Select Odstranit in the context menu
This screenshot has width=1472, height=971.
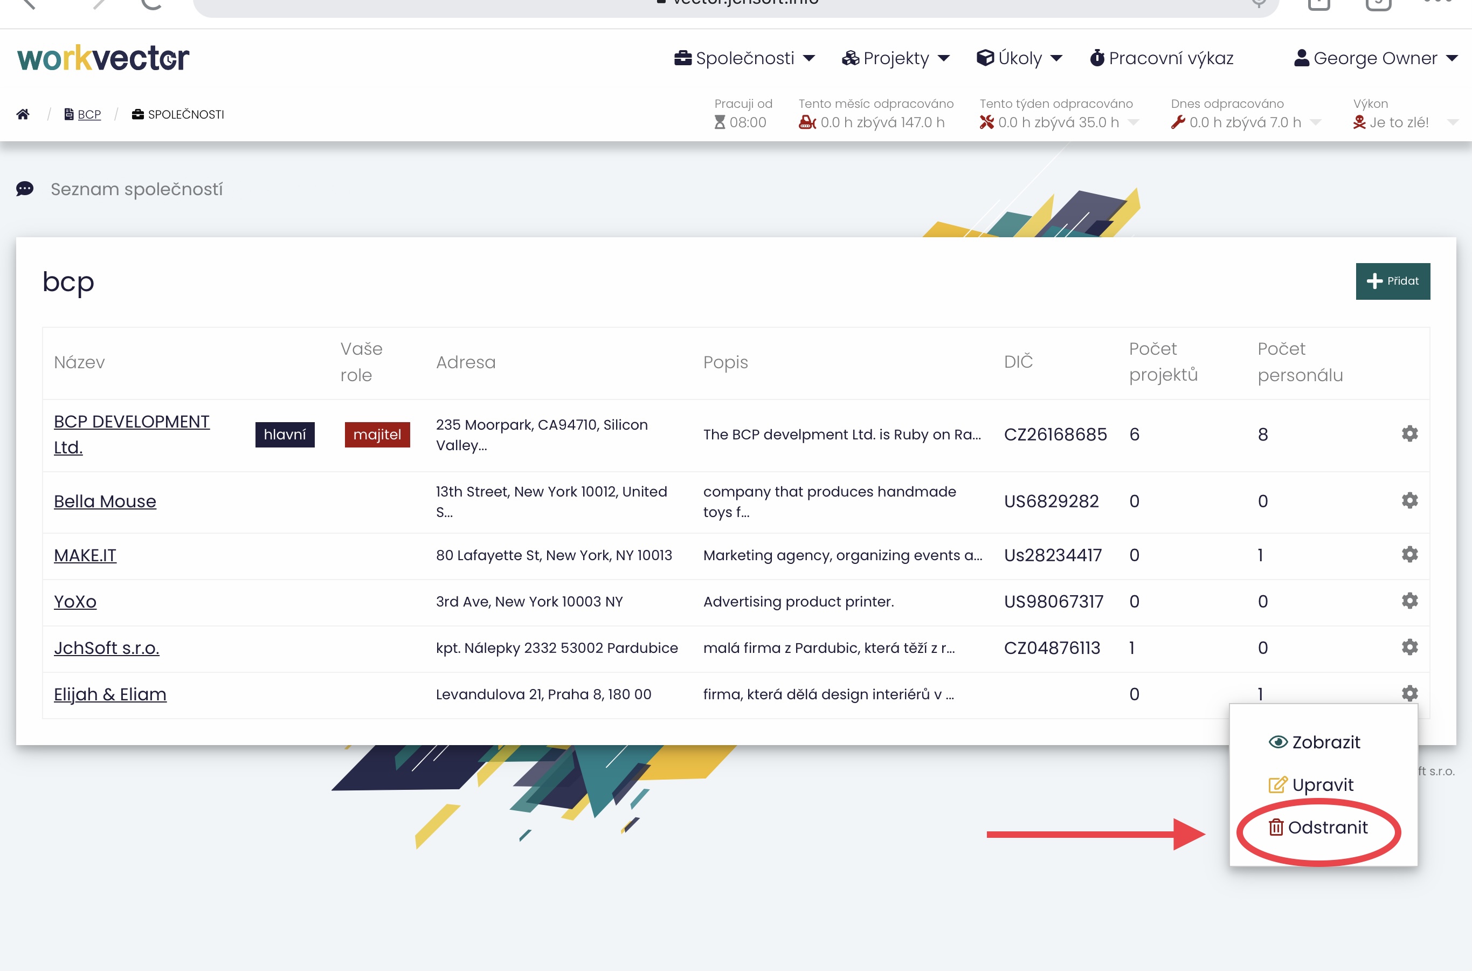[x=1318, y=828]
